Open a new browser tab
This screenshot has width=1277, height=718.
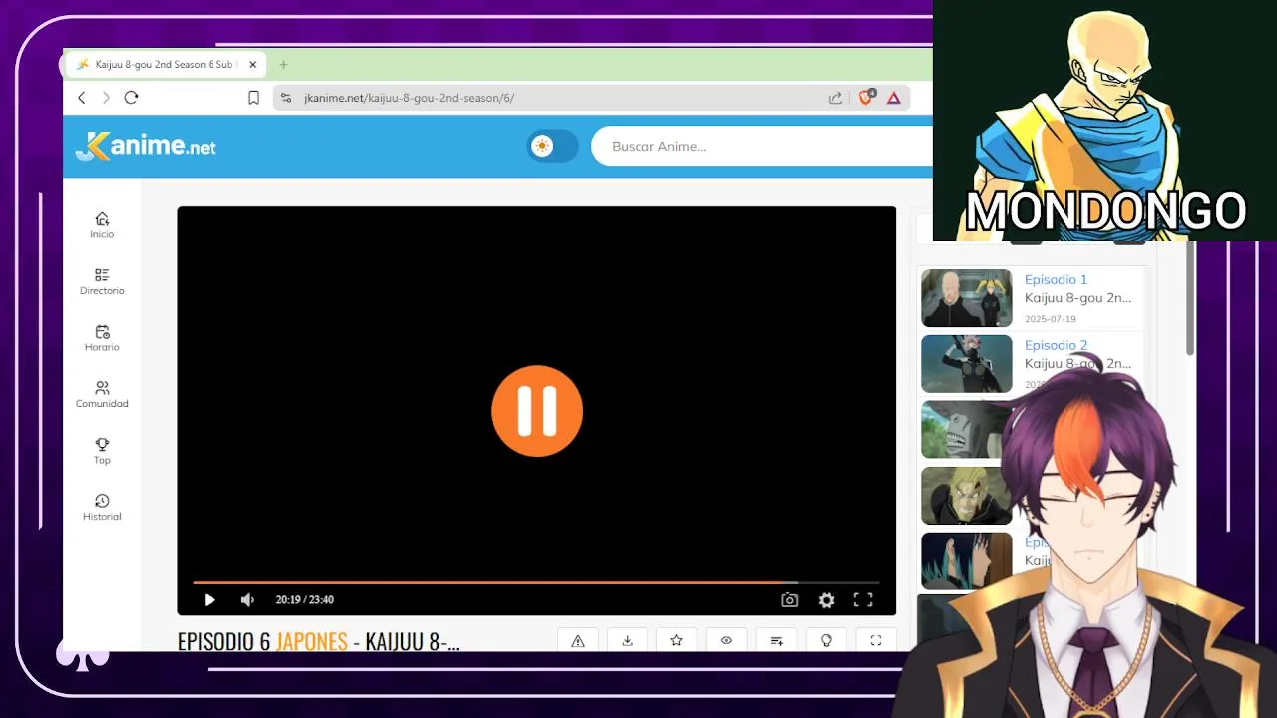(x=283, y=64)
